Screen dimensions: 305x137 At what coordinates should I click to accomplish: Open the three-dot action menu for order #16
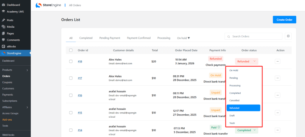pyautogui.click(x=277, y=95)
